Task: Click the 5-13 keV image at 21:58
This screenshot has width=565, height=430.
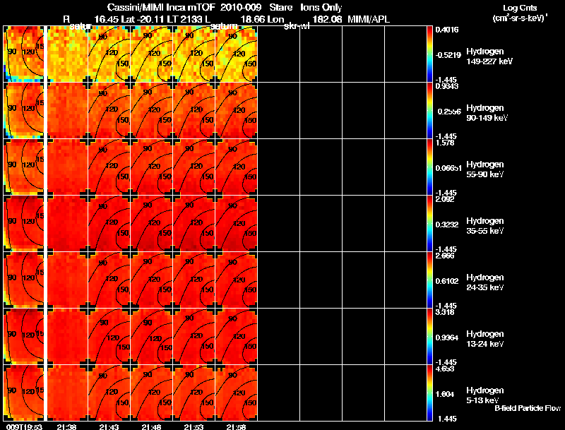Action: [236, 393]
